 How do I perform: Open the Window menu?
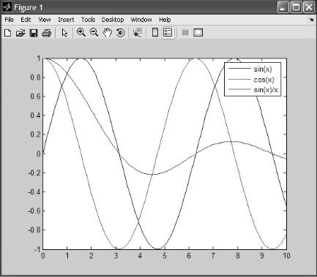(141, 20)
